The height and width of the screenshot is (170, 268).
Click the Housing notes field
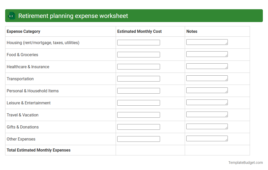[207, 42]
